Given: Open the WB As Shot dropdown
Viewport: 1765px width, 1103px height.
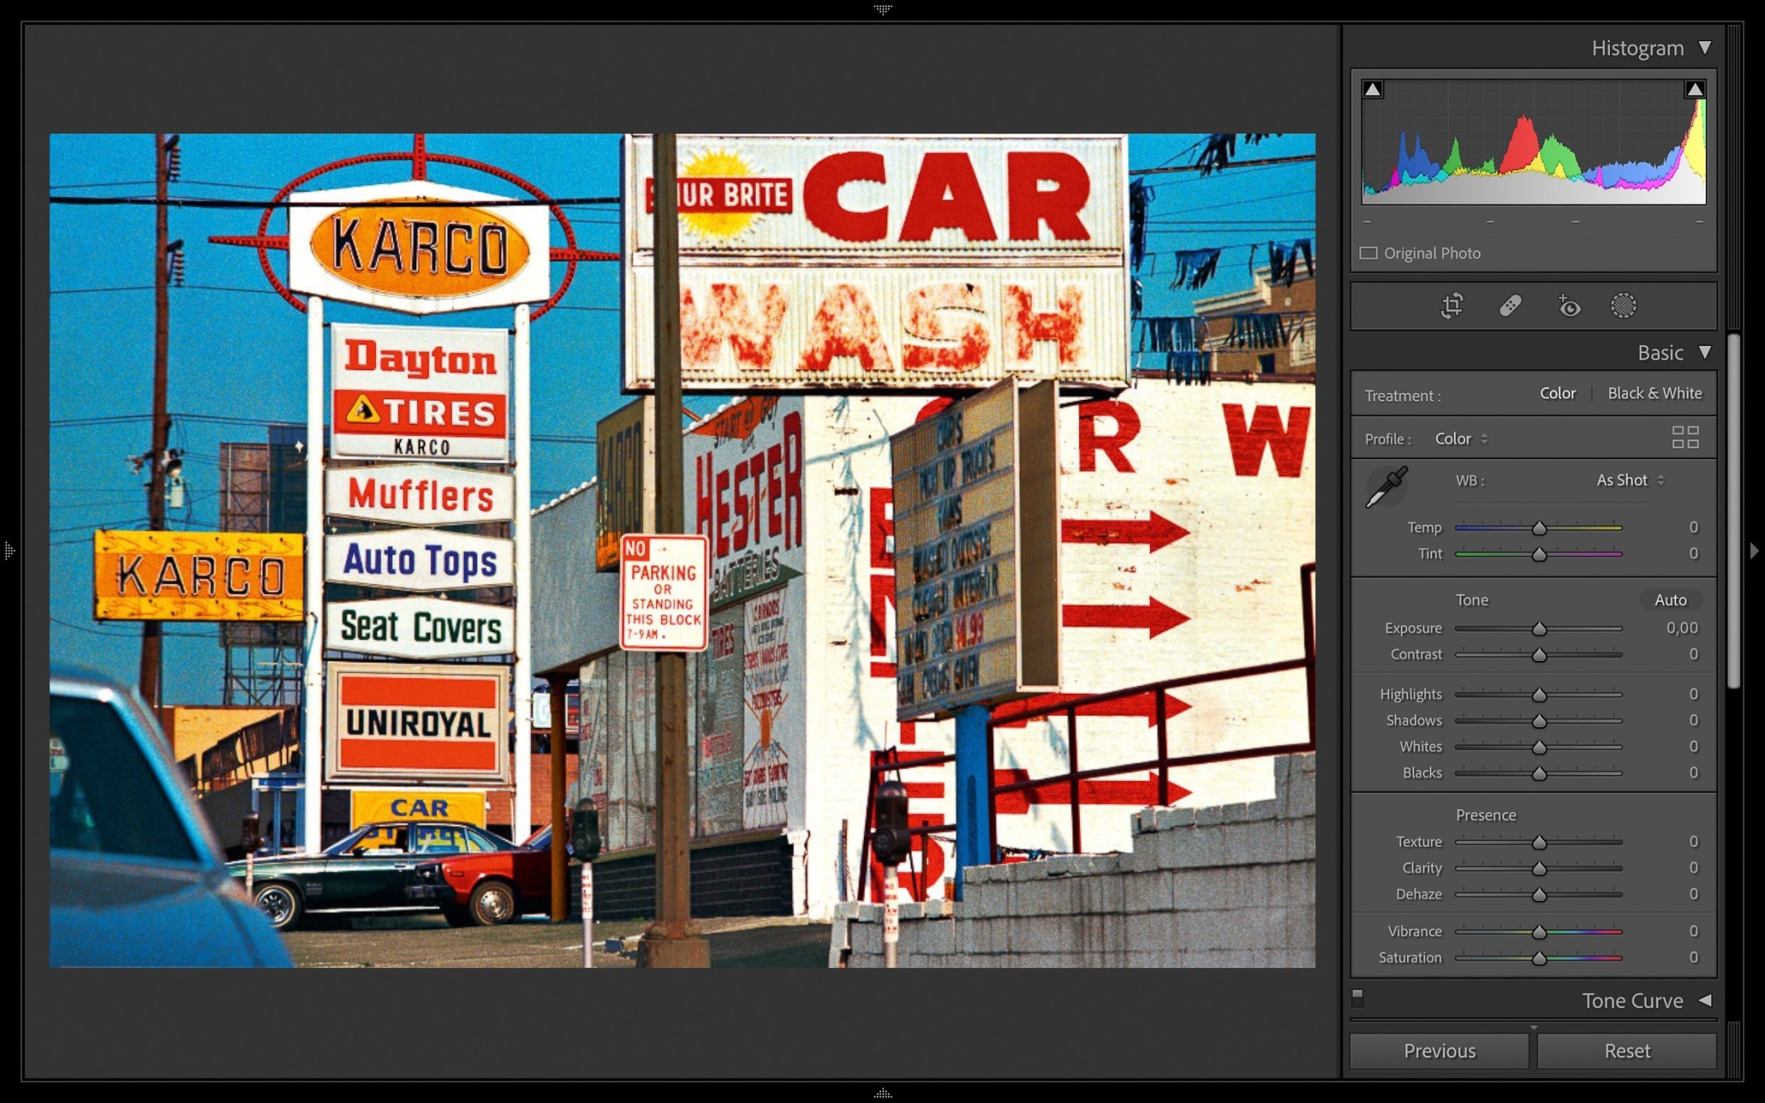Looking at the screenshot, I should pyautogui.click(x=1629, y=480).
